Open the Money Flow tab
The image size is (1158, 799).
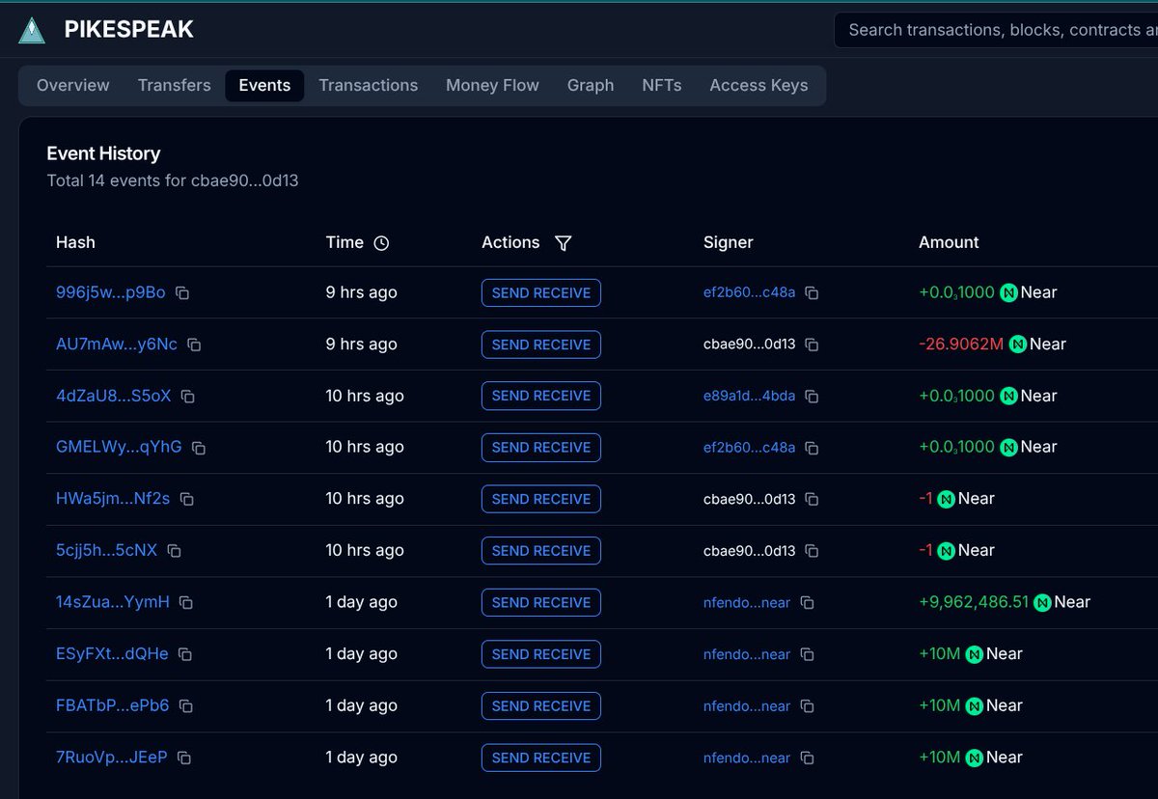click(492, 85)
